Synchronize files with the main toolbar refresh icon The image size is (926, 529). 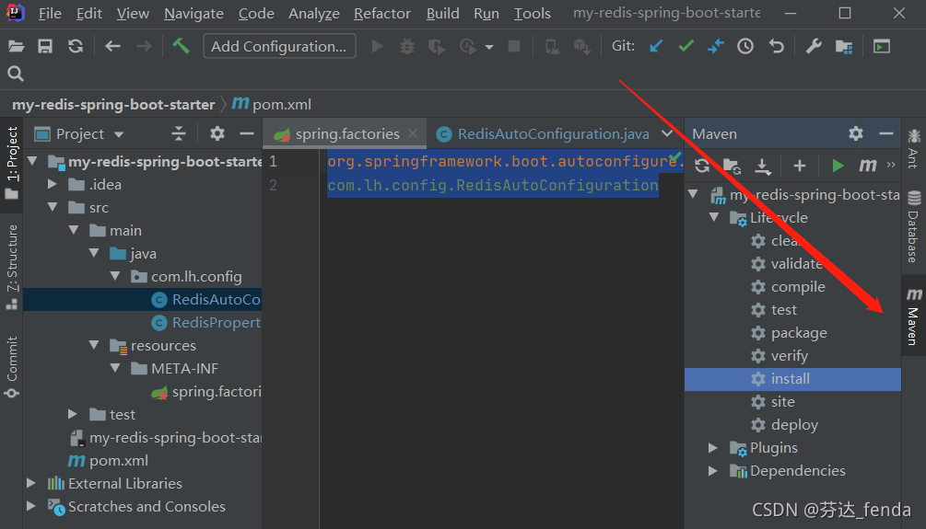76,47
